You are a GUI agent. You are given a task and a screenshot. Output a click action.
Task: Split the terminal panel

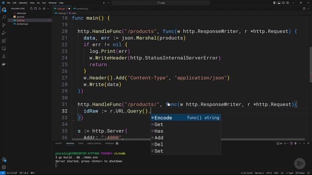click(292, 143)
